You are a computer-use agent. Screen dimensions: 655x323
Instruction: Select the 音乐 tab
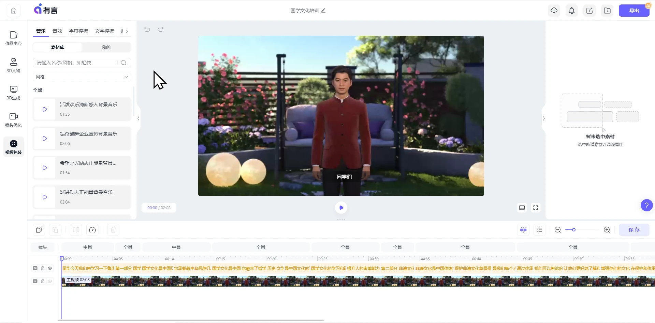point(41,31)
